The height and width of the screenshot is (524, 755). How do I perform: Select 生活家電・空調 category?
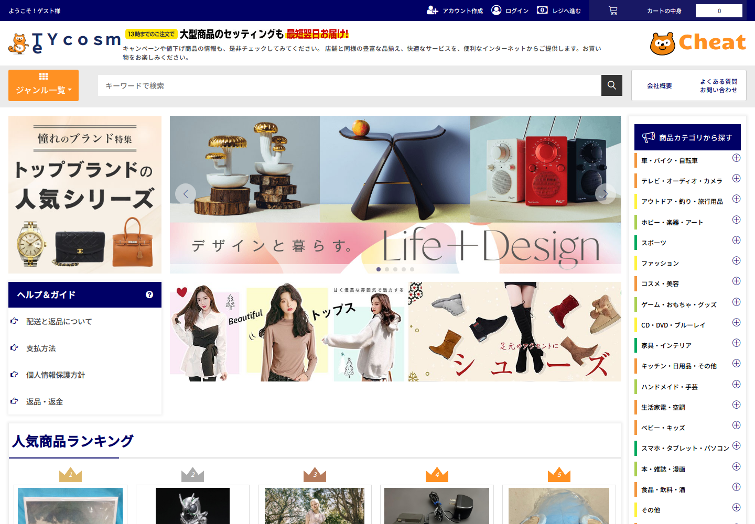tap(663, 407)
